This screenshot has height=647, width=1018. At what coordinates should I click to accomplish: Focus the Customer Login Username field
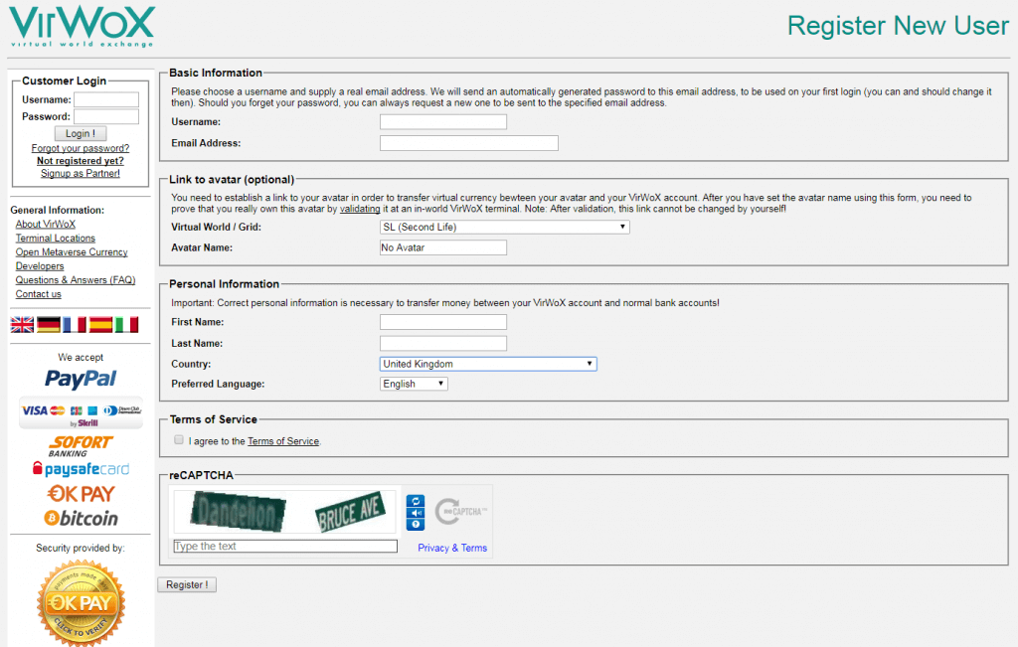[106, 99]
